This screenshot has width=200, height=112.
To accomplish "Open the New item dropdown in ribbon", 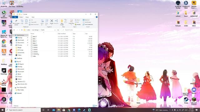I will [66, 20].
